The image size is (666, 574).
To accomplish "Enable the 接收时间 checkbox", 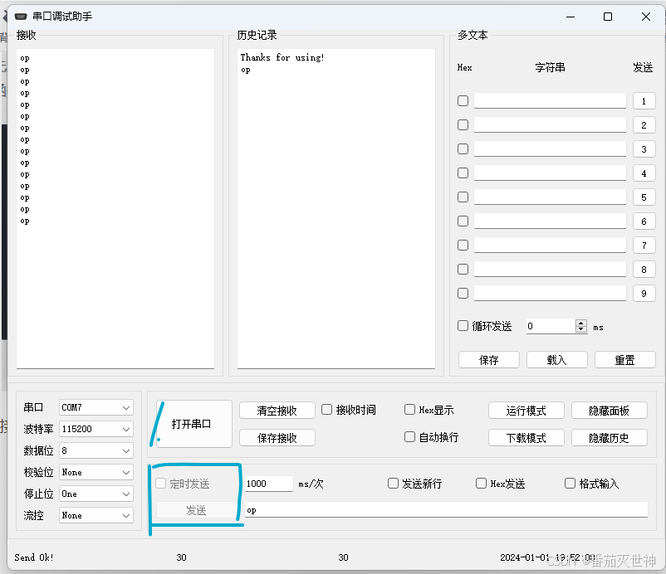I will 327,410.
